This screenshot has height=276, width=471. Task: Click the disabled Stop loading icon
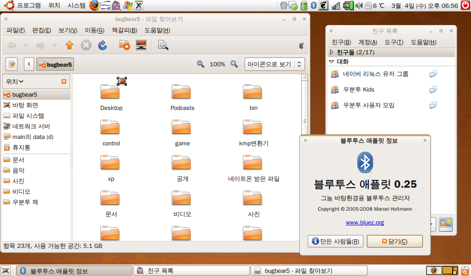[x=86, y=45]
